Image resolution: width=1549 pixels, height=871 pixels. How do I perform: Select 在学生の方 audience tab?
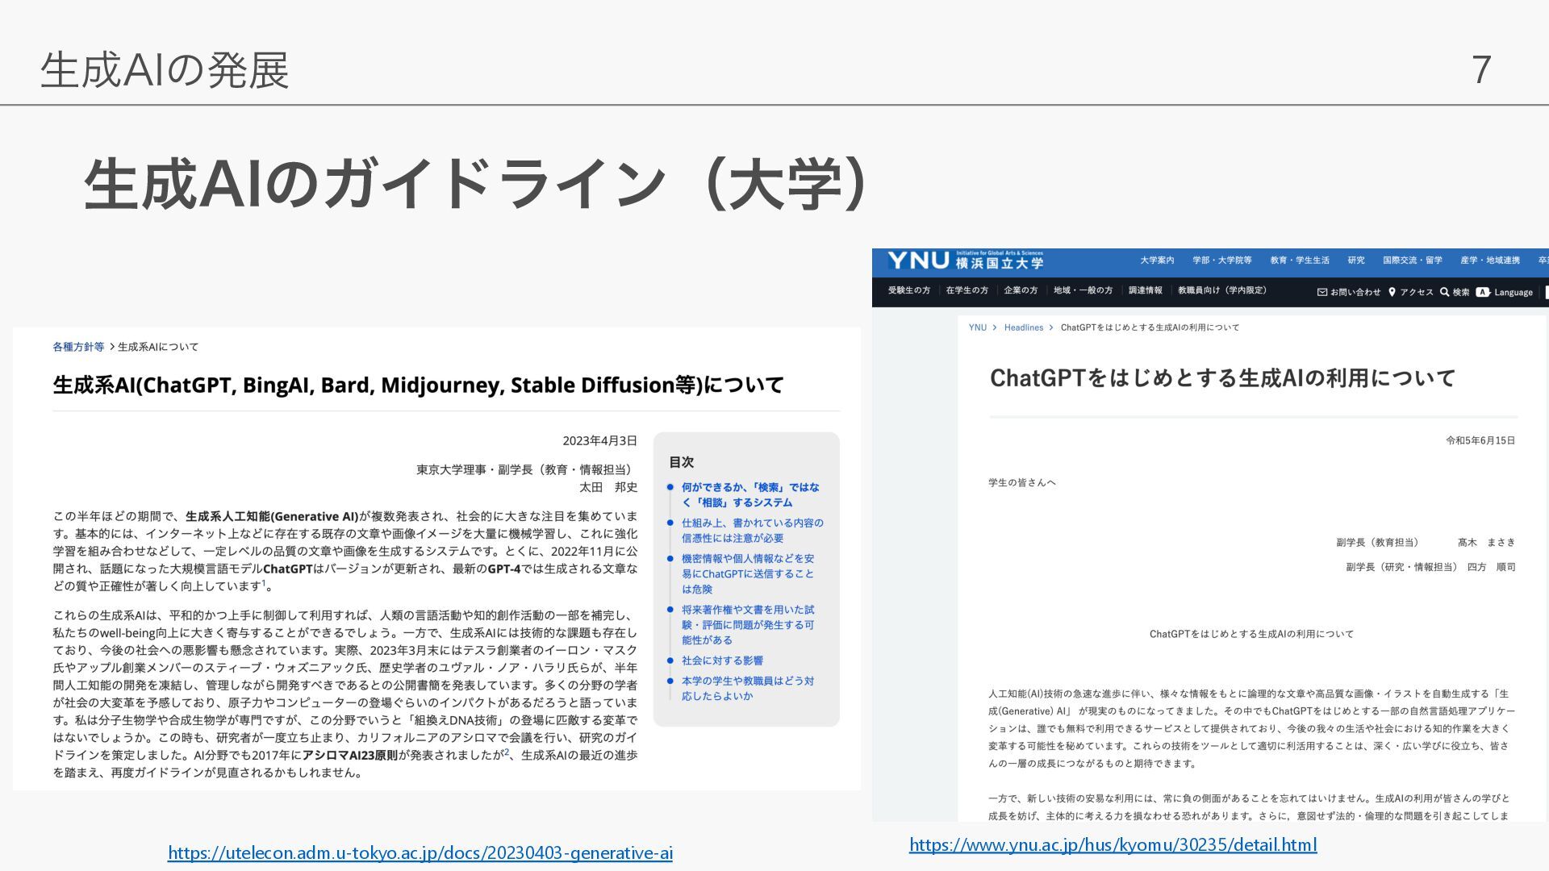coord(967,290)
